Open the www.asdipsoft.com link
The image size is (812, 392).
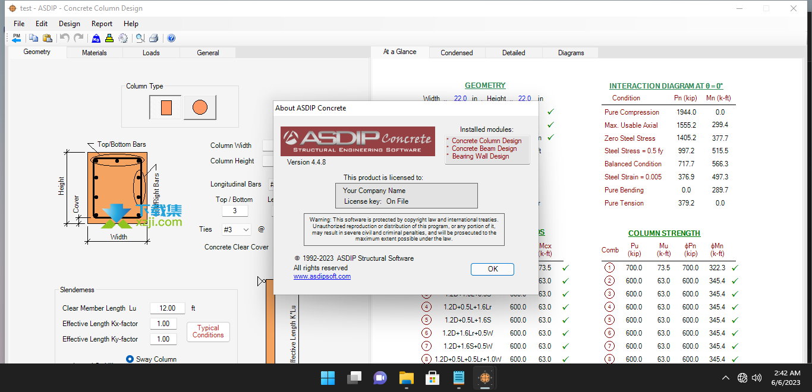pyautogui.click(x=322, y=276)
